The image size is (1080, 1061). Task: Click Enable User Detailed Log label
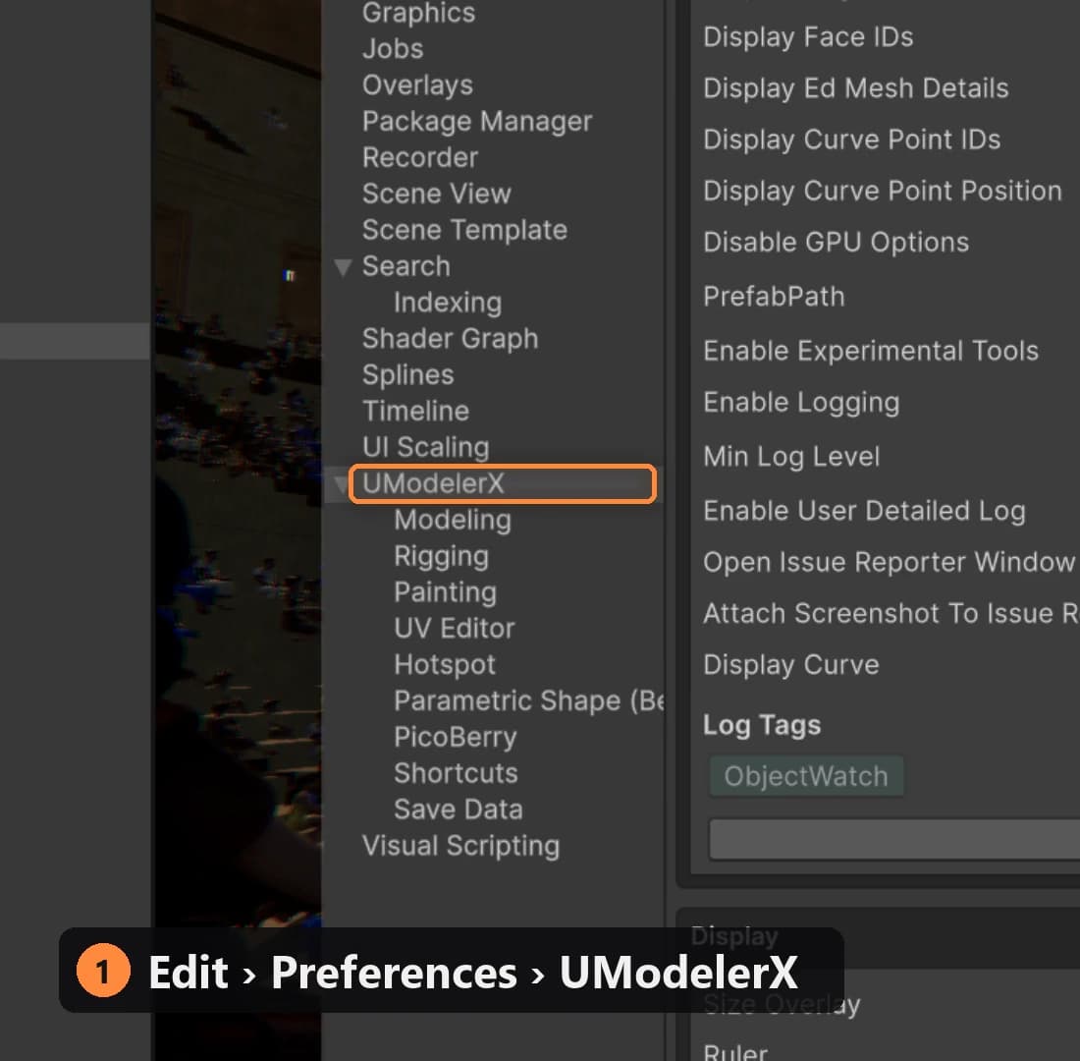(864, 512)
